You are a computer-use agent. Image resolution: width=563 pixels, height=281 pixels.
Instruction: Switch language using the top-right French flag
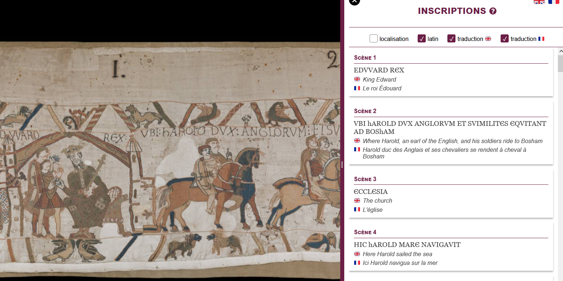[553, 2]
